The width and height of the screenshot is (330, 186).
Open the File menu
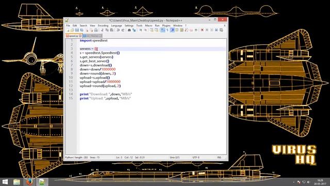pos(68,25)
